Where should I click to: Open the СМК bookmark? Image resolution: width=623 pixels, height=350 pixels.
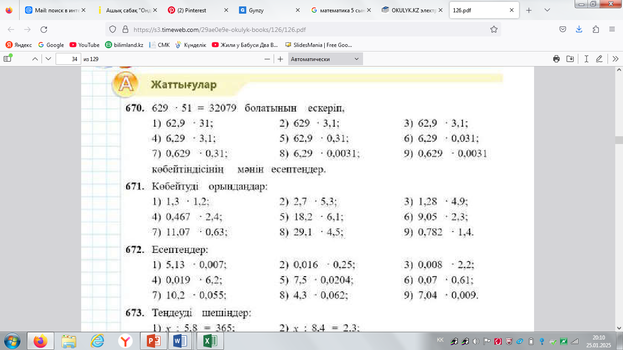(160, 45)
